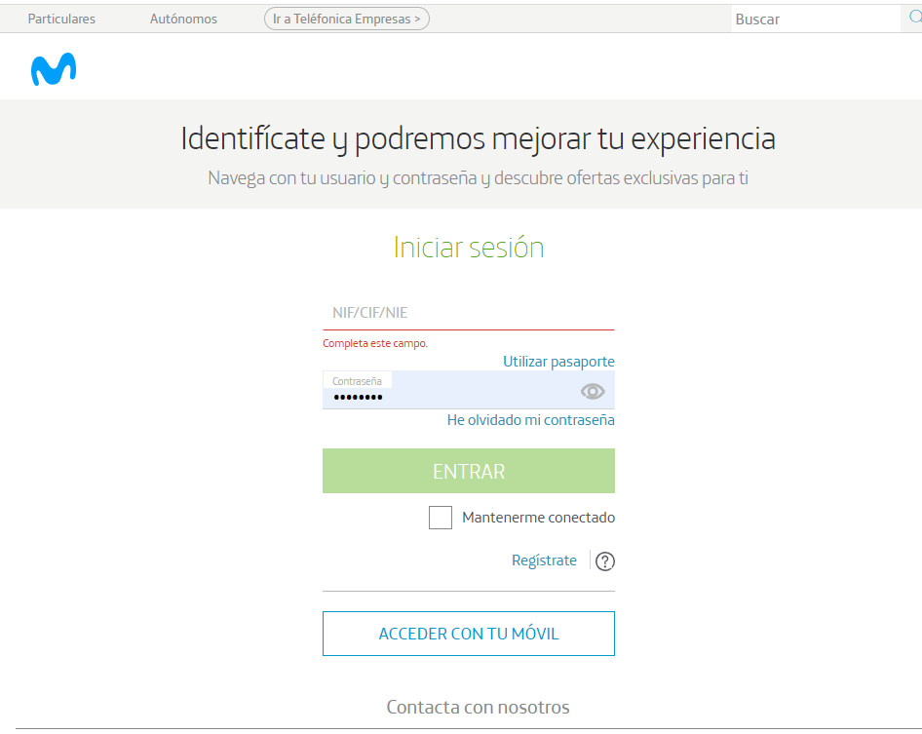Click the Movistar logo
922x734 pixels.
click(x=54, y=67)
